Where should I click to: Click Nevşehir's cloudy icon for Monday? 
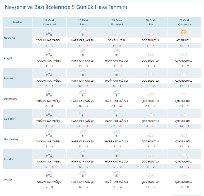[116, 34]
